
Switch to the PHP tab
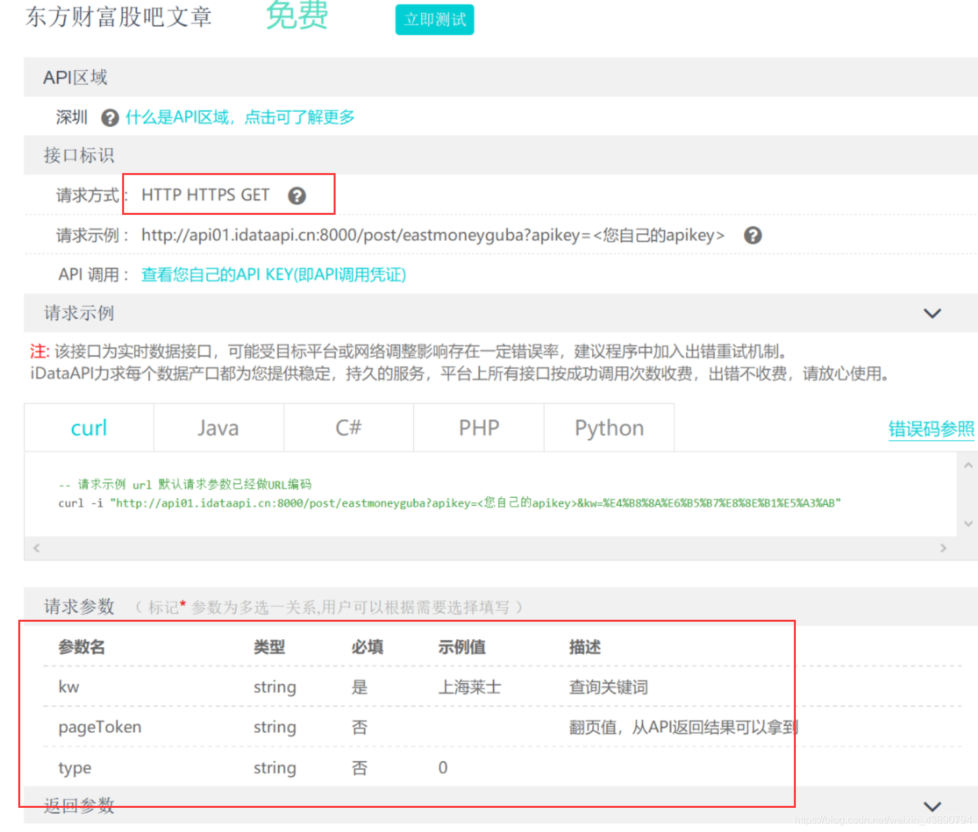click(x=479, y=428)
